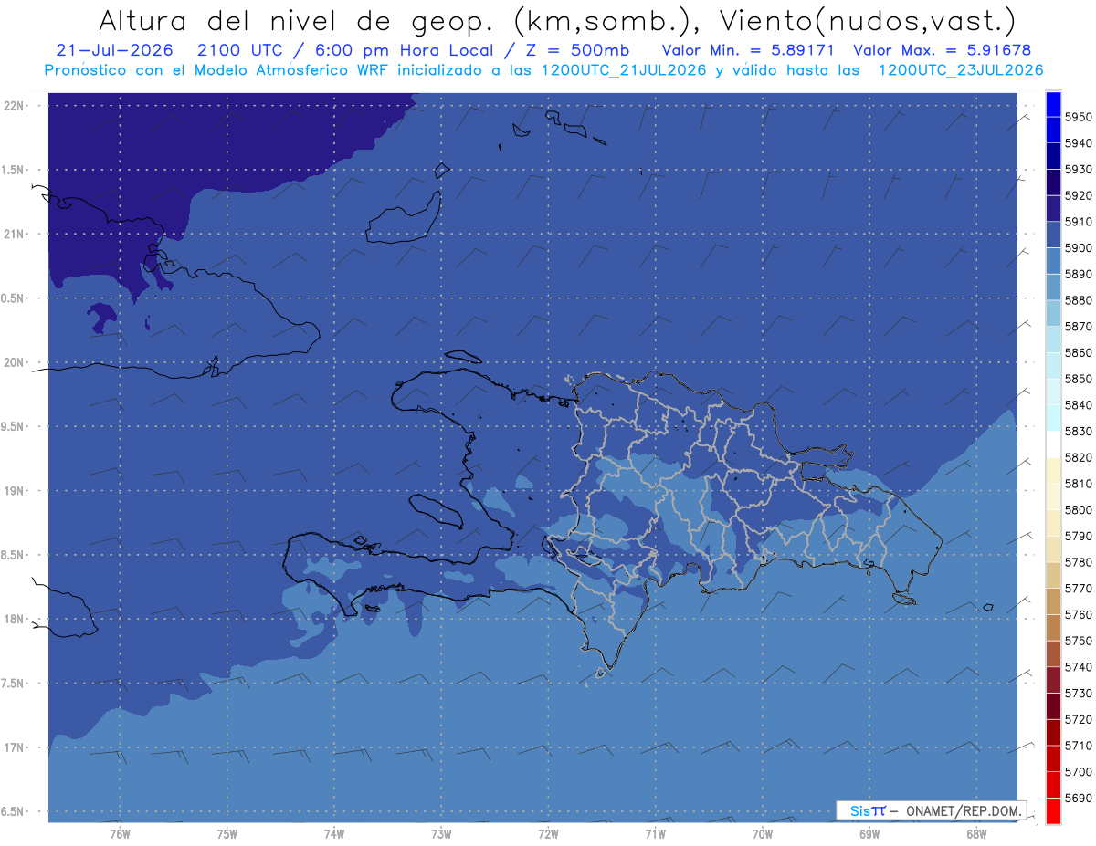Click the legend value '5780'

[x=1078, y=562]
